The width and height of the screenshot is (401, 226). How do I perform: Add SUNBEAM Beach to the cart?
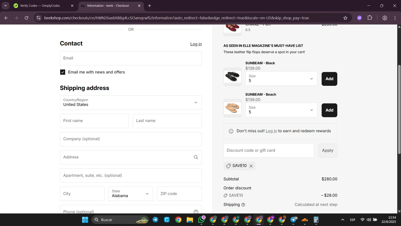(x=329, y=110)
